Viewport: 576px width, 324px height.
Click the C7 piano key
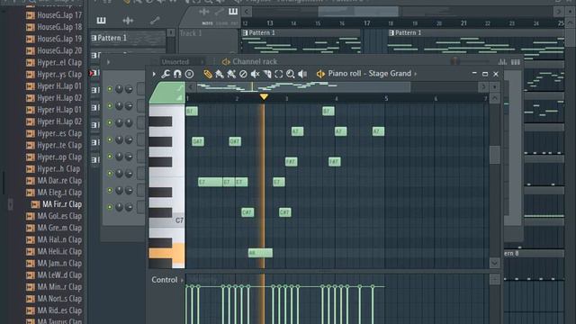coord(166,220)
